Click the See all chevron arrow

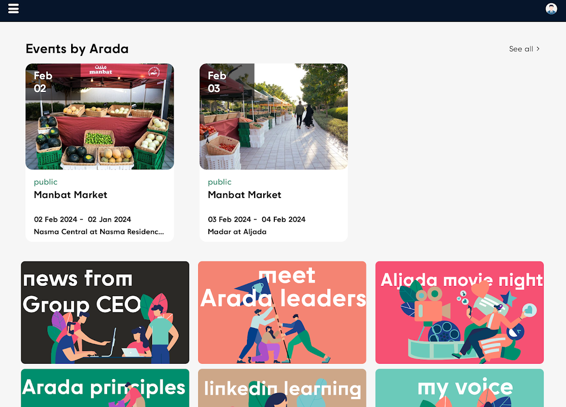tap(538, 49)
